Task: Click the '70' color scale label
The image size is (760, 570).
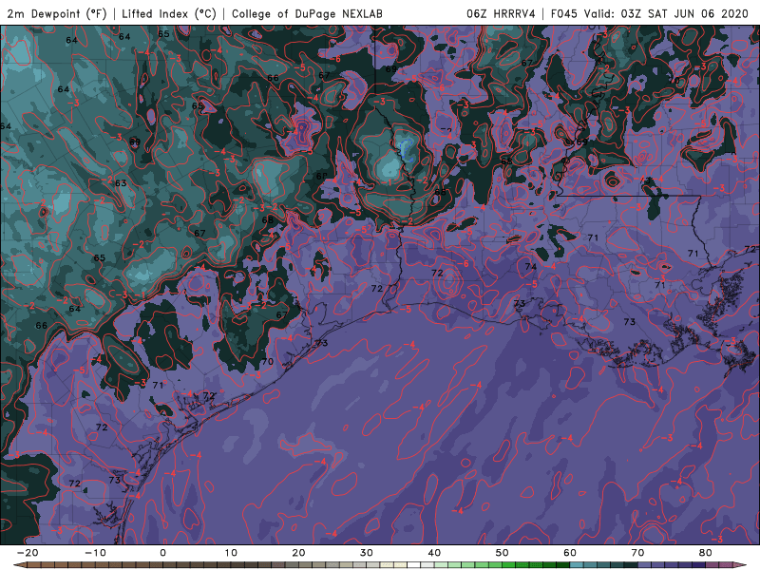Action: [x=637, y=553]
